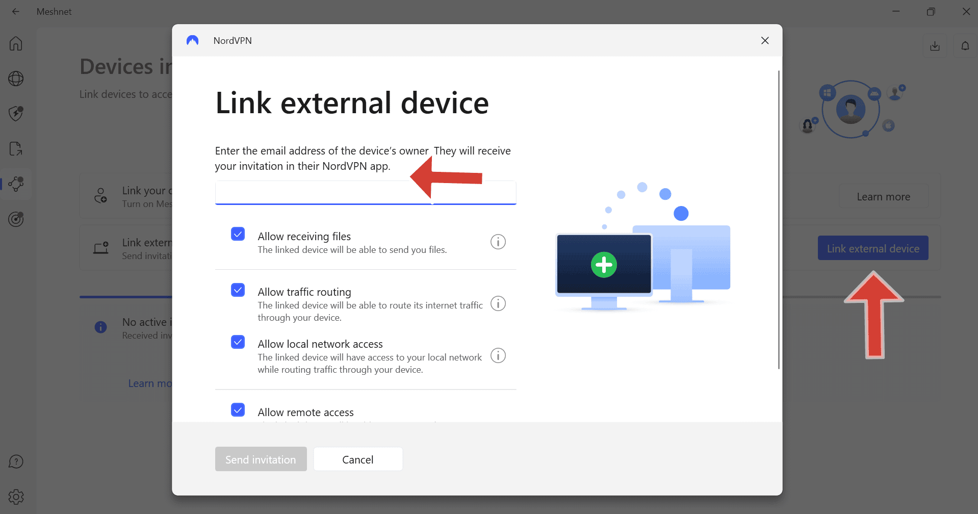Open the target radar icon in sidebar
Screen dimensions: 978x514
pyautogui.click(x=16, y=219)
